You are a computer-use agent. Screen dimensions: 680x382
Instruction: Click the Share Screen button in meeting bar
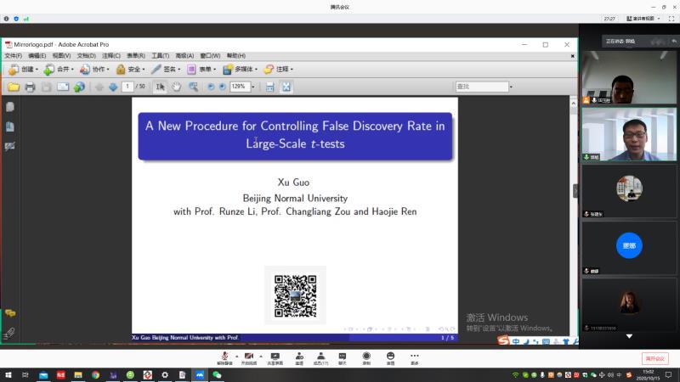pyautogui.click(x=275, y=357)
